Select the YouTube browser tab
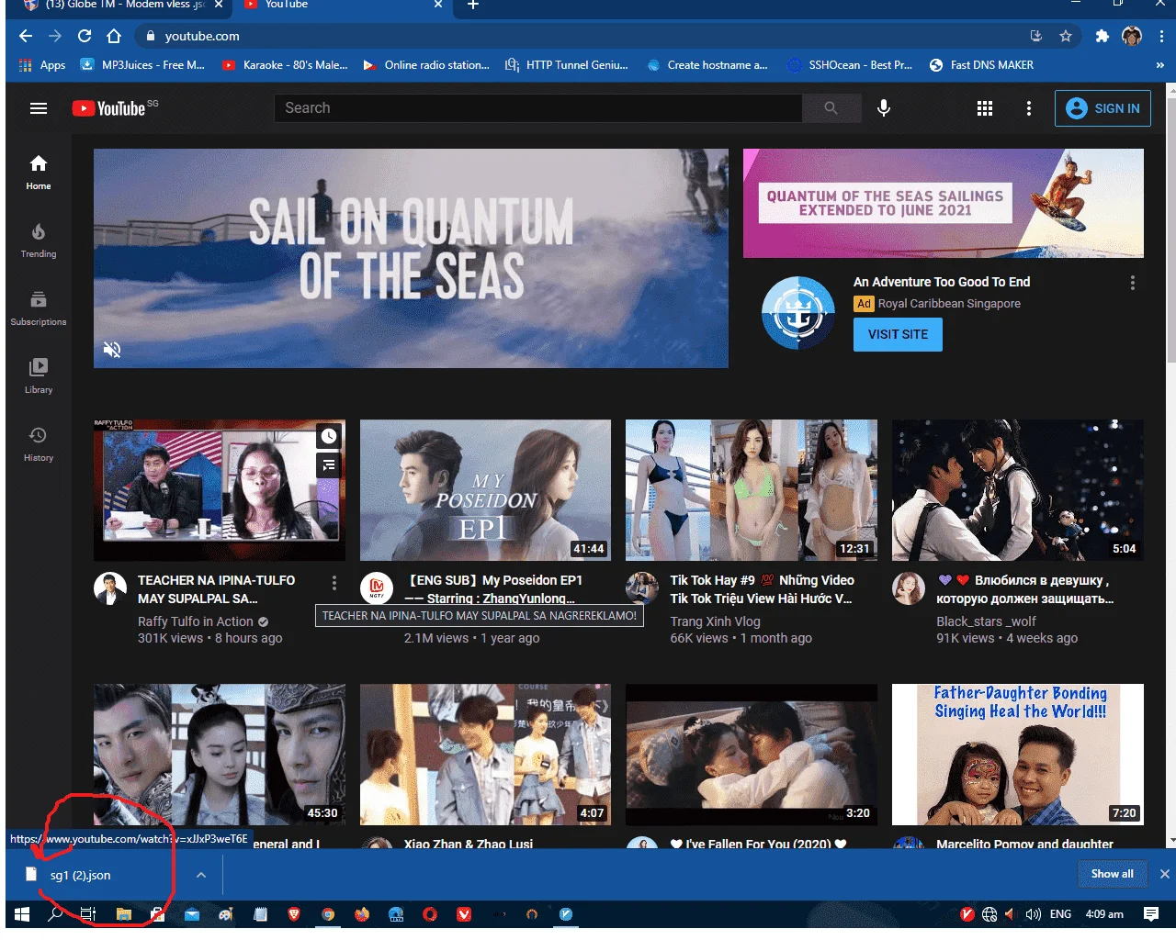The height and width of the screenshot is (940, 1176). point(340,6)
